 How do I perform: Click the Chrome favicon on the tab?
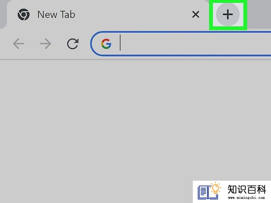23,14
